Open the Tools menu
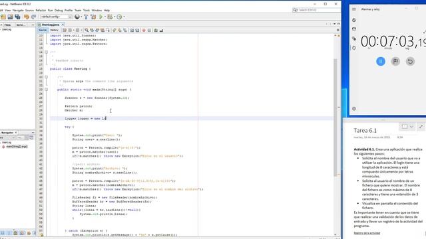The height and width of the screenshot is (239, 426). pos(87,11)
